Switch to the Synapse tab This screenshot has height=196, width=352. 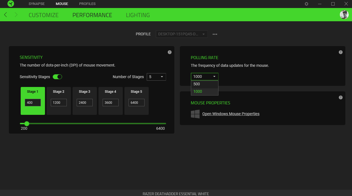[x=37, y=4]
